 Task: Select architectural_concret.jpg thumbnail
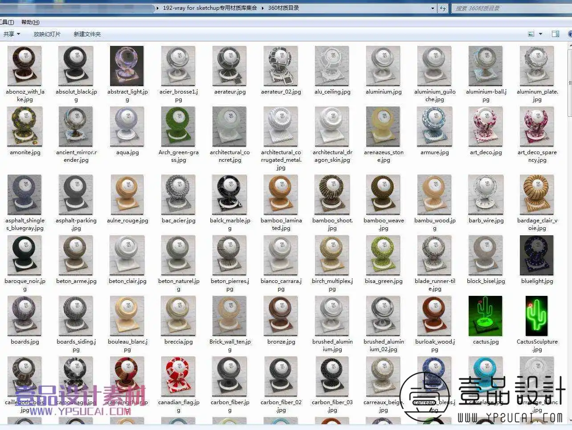click(229, 127)
